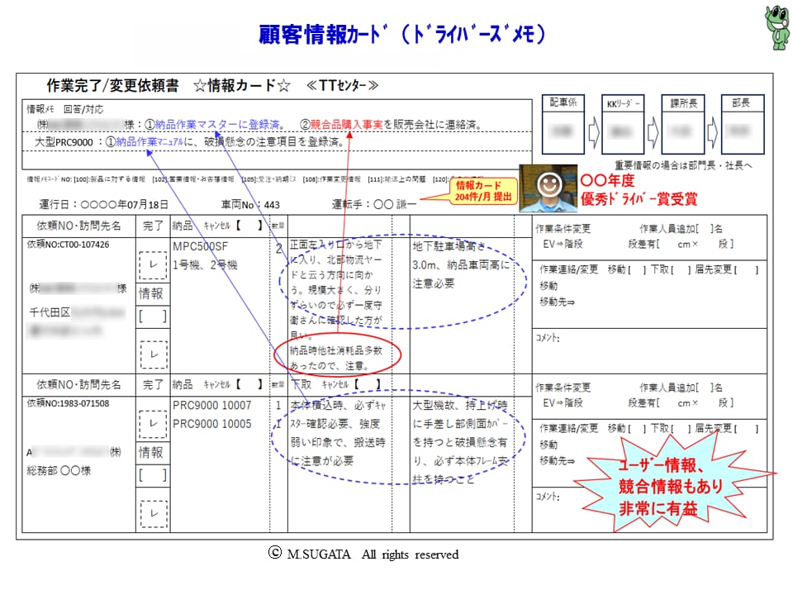Screen dimensions: 793x595
Task: Select the 部長 approval stamp box
Action: [x=743, y=125]
